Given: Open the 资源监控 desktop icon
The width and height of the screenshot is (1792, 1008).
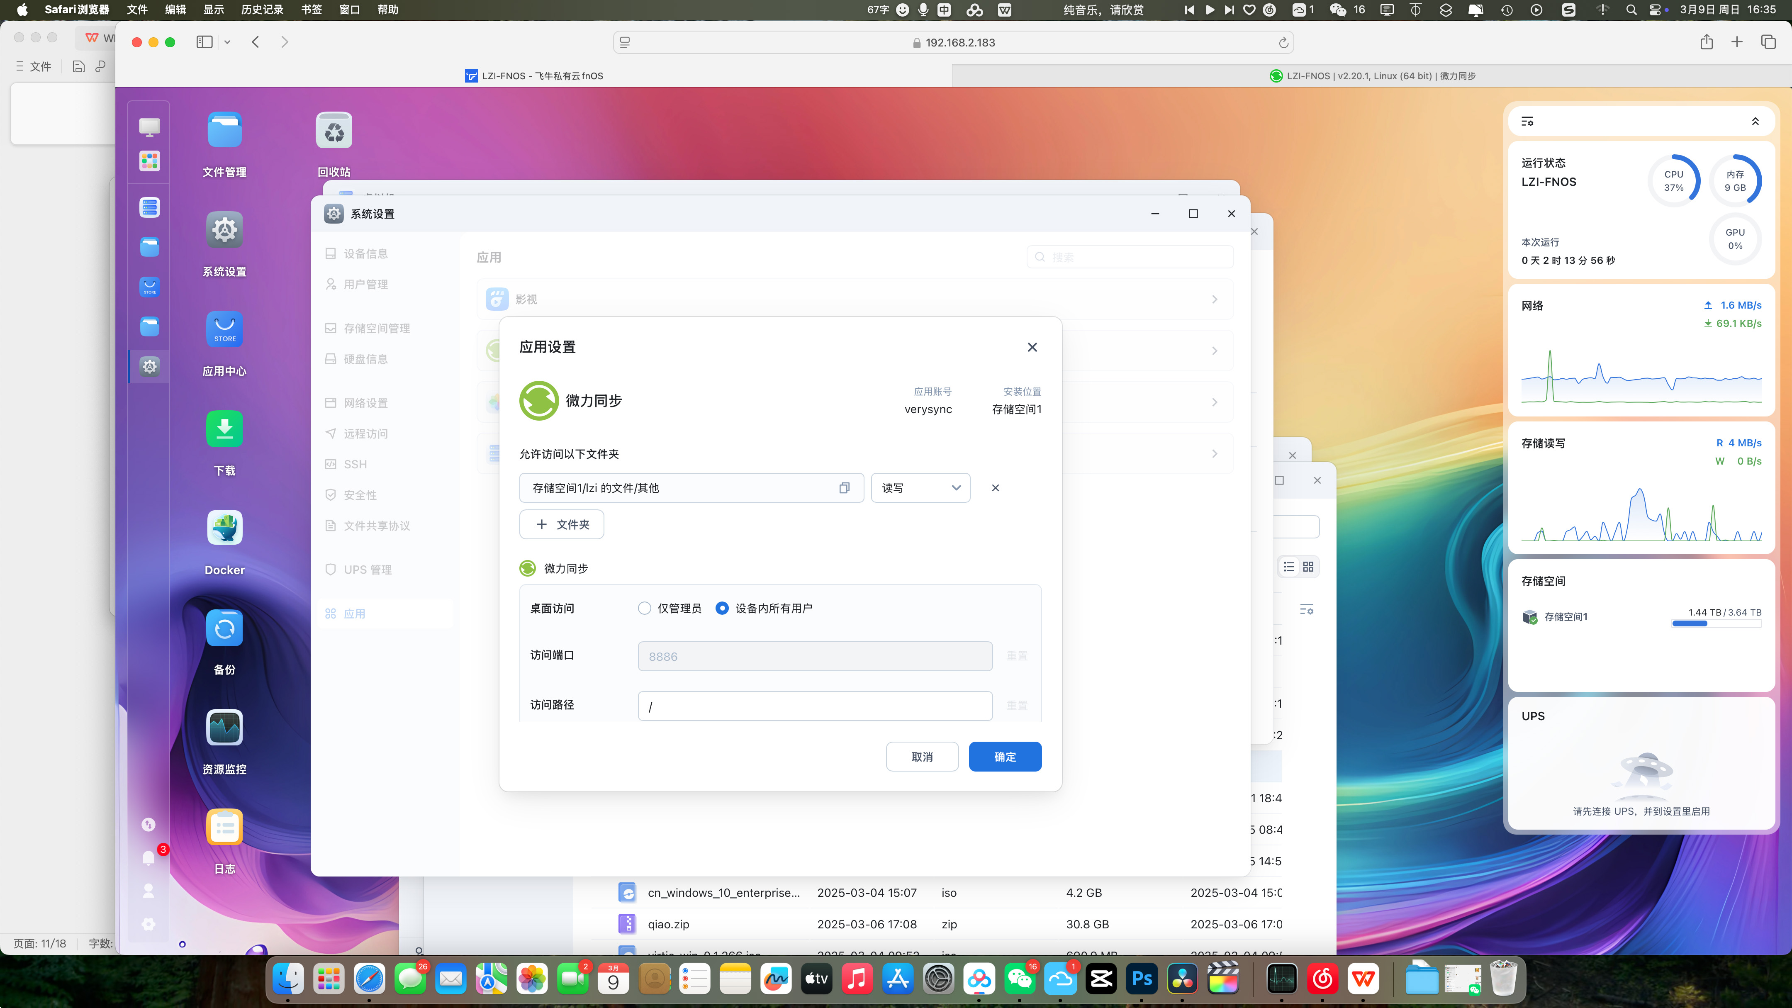Looking at the screenshot, I should point(224,728).
